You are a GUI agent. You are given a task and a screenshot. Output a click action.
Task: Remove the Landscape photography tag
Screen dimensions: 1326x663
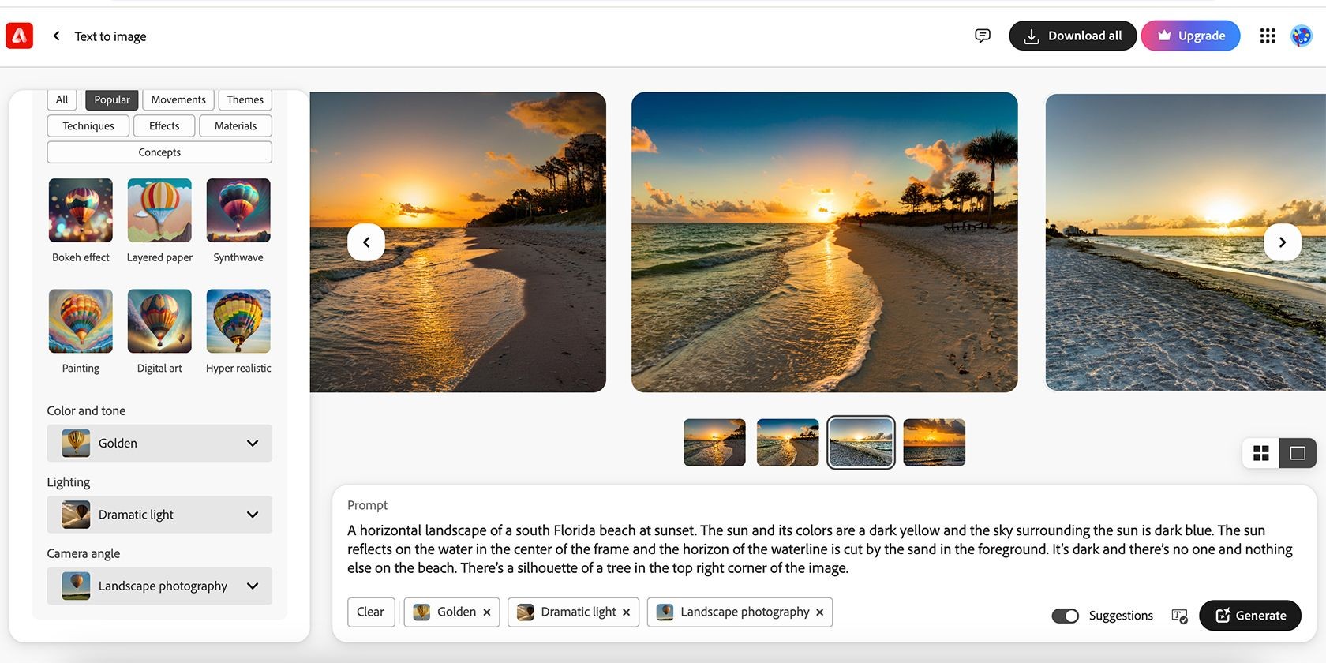pyautogui.click(x=819, y=612)
